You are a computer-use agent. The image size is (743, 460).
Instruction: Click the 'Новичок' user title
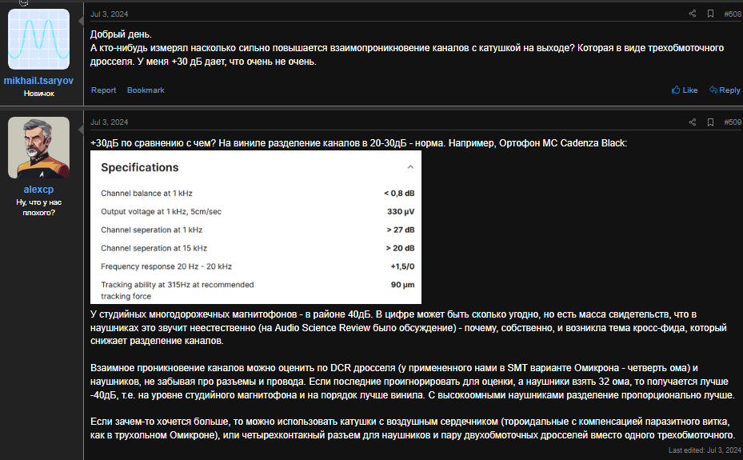point(39,94)
